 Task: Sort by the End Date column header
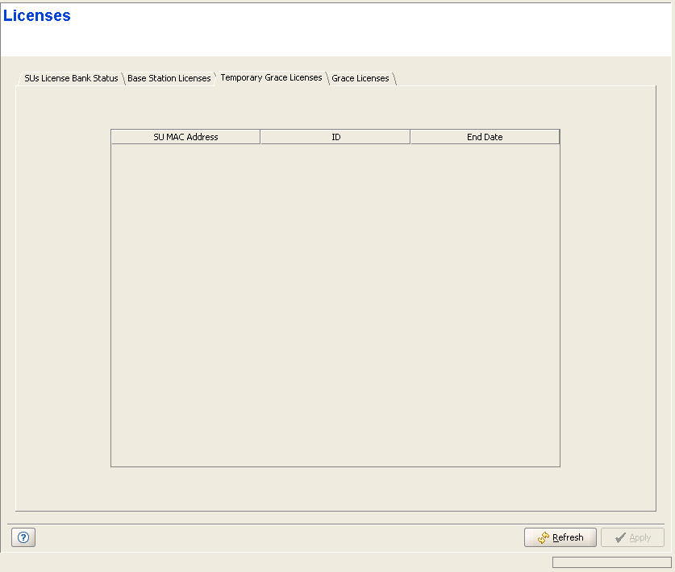(485, 137)
